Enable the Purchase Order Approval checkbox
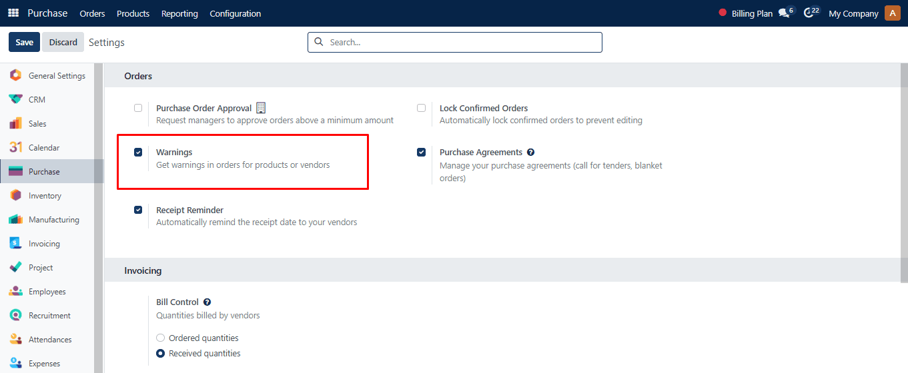908x373 pixels. [x=138, y=108]
